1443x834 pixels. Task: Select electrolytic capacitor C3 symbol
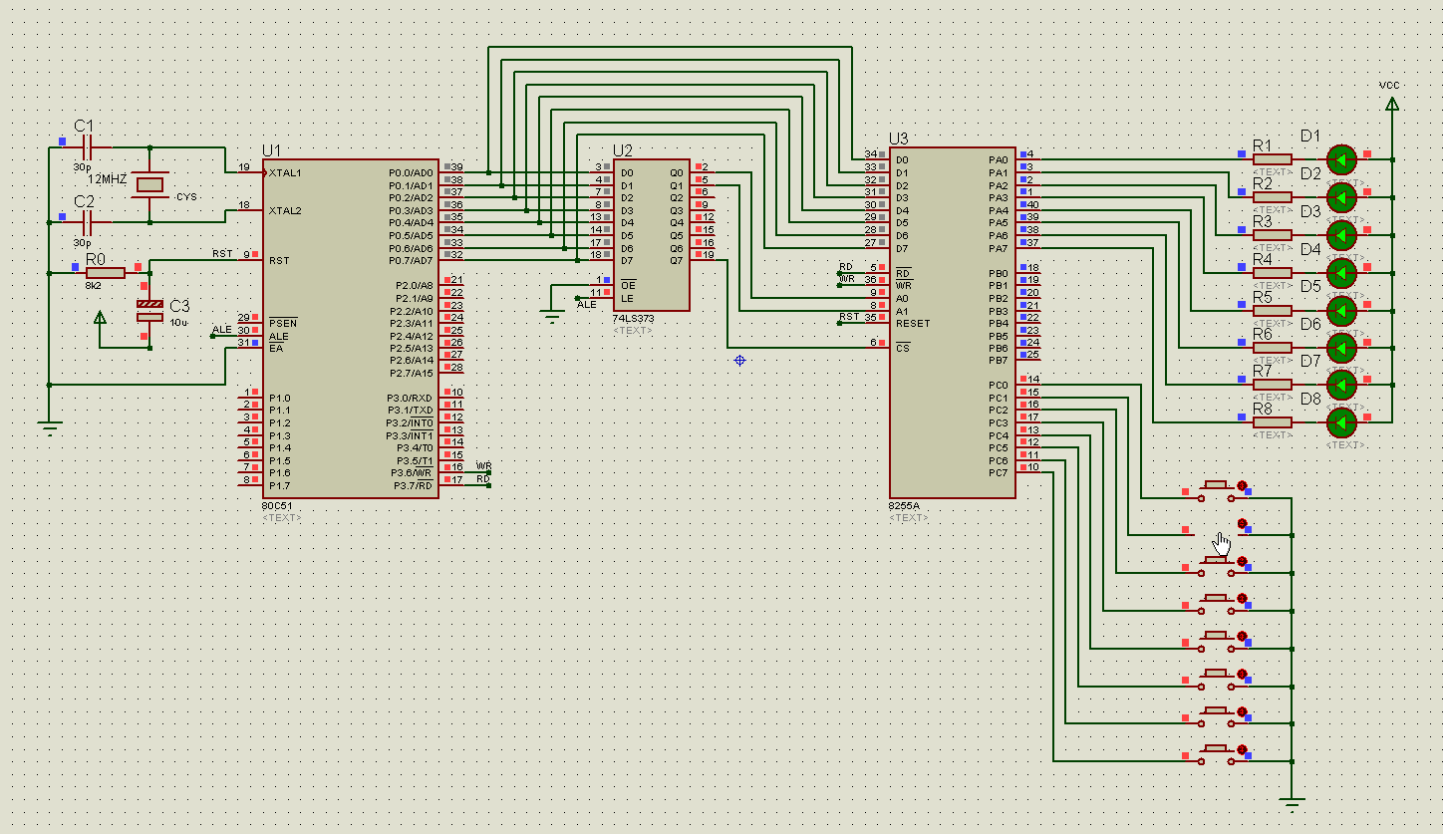[149, 310]
